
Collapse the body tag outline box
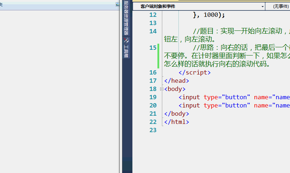[x=162, y=89]
